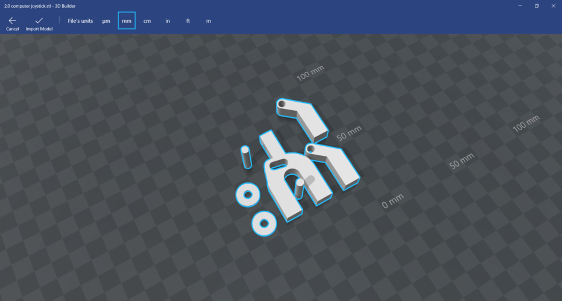Image resolution: width=562 pixels, height=301 pixels.
Task: Click the upper washer ring model
Action: [x=248, y=194]
